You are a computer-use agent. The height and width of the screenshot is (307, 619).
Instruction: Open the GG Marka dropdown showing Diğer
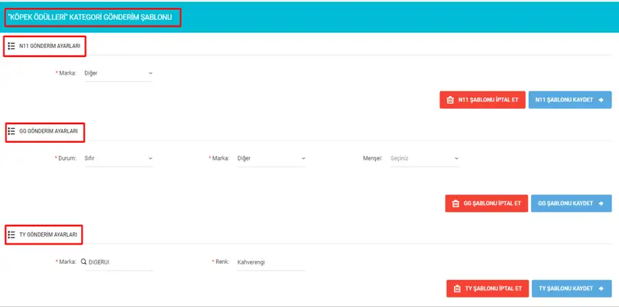(x=271, y=159)
